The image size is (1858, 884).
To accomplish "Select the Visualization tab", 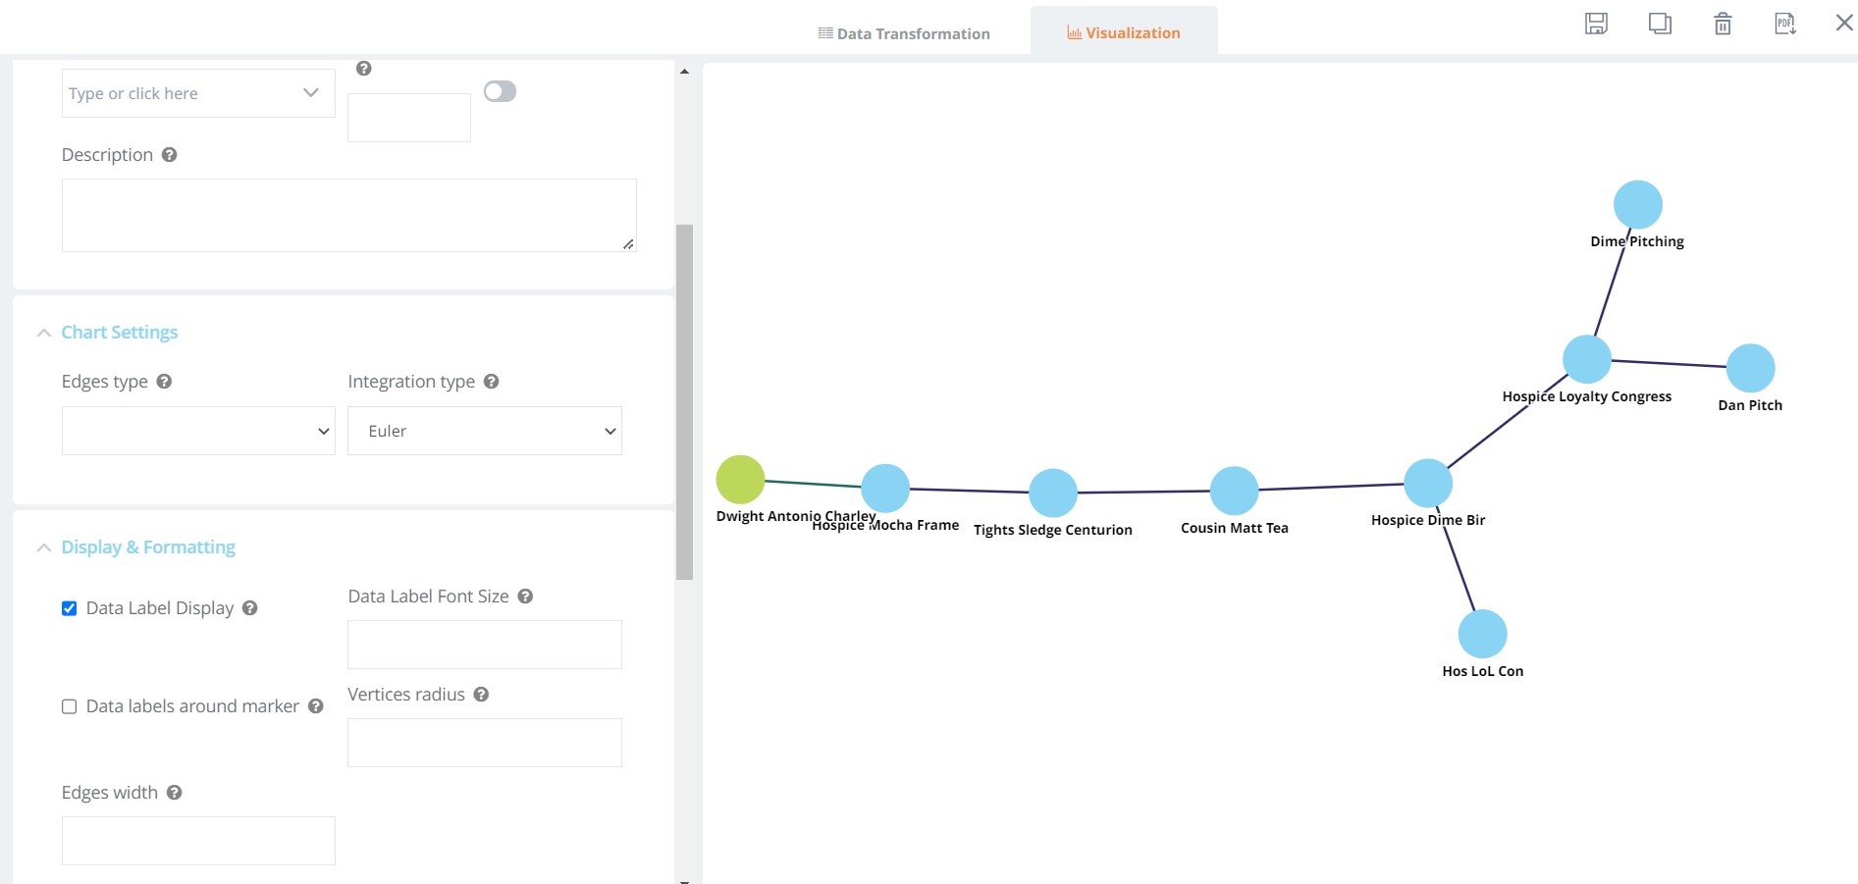I will (x=1124, y=32).
